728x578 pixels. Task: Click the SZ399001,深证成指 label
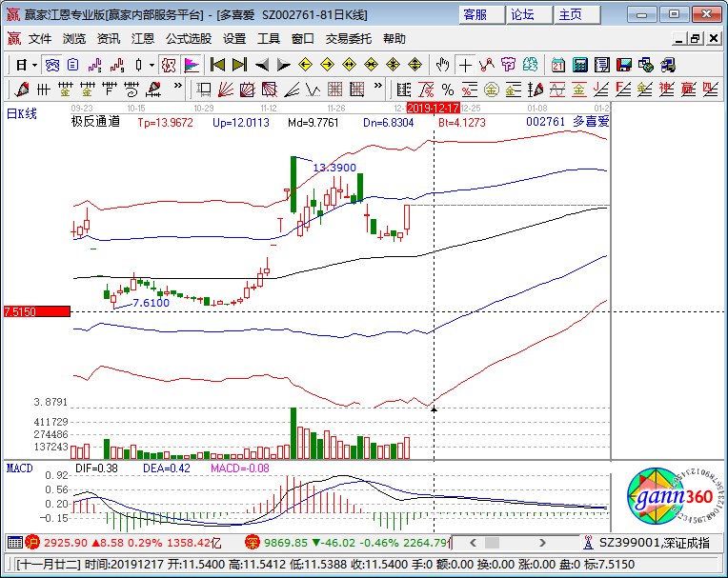[x=655, y=542]
